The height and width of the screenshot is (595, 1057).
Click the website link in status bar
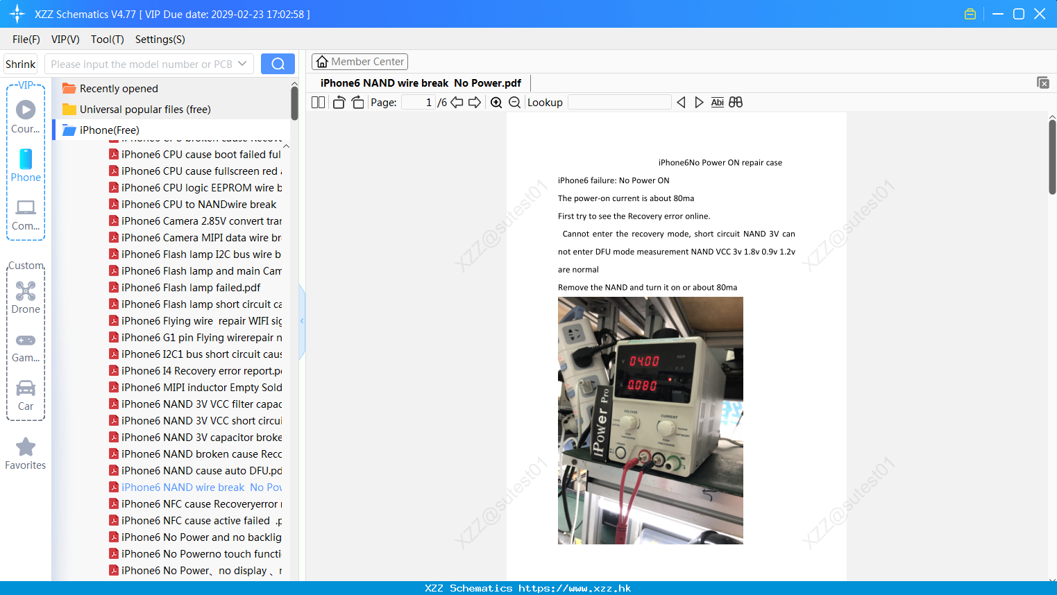[575, 588]
